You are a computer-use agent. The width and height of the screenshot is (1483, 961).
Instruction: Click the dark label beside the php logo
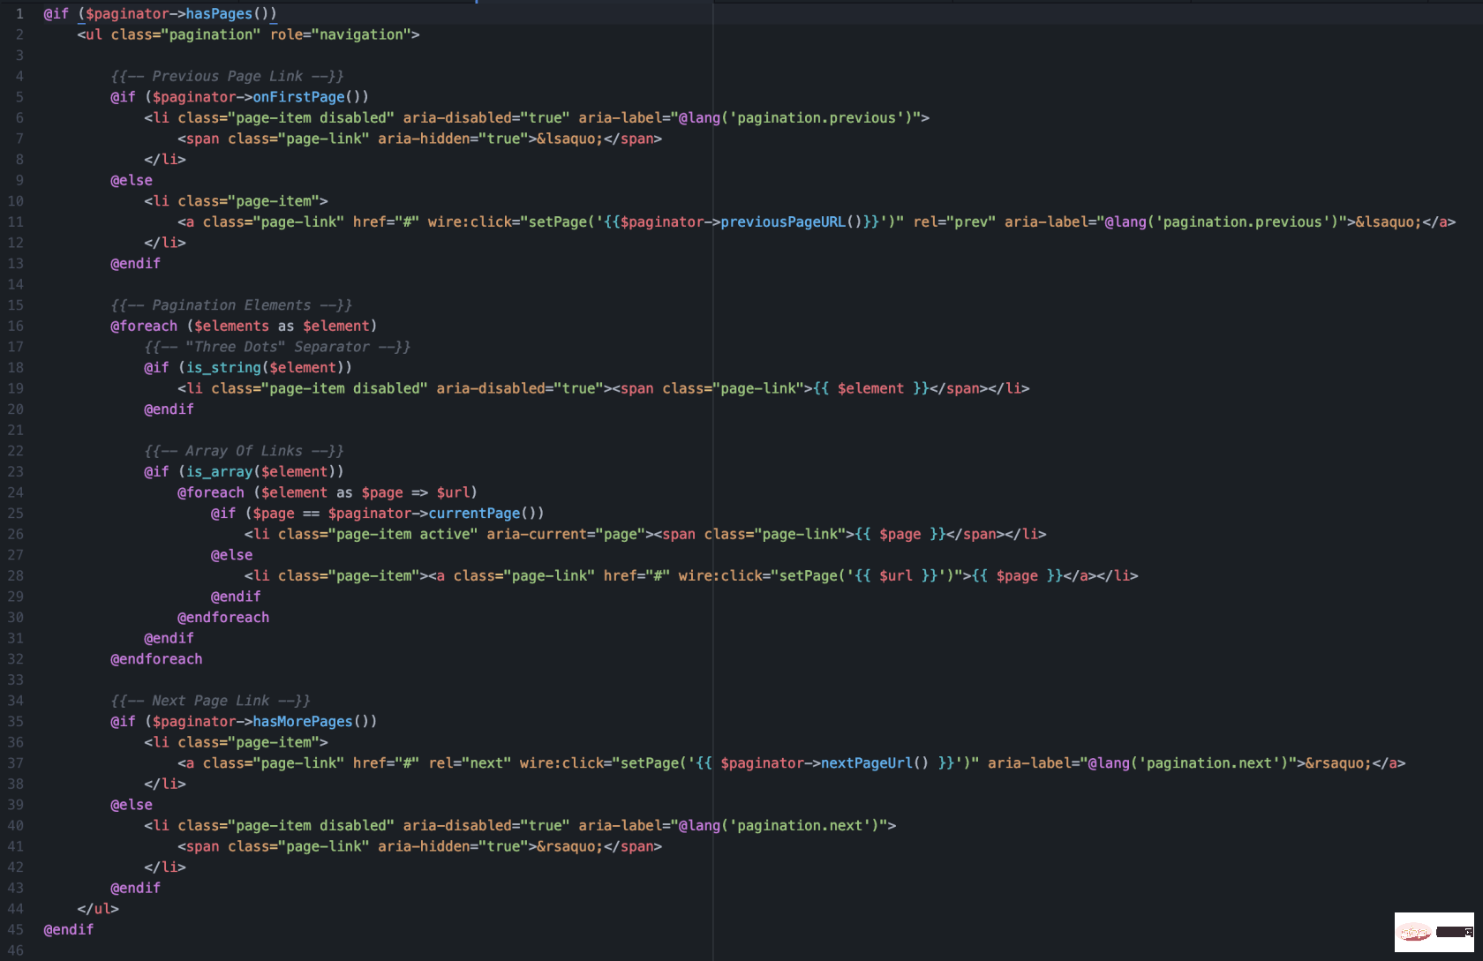[x=1453, y=932]
